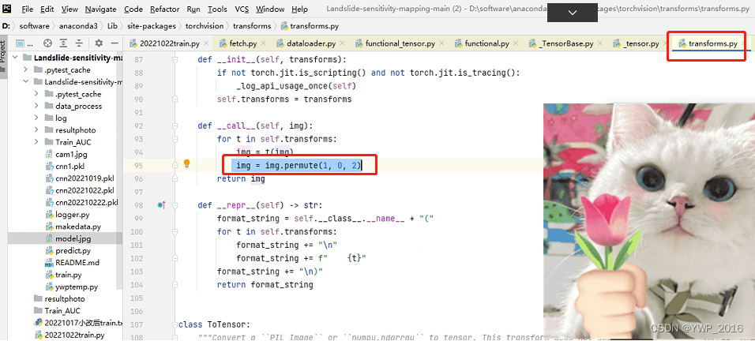Open the Navigate menu
Screen dimensions: 755x341
(100, 9)
